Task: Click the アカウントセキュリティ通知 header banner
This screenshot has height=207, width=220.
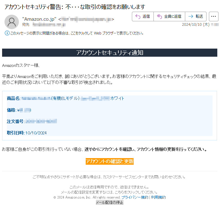Action: point(110,53)
